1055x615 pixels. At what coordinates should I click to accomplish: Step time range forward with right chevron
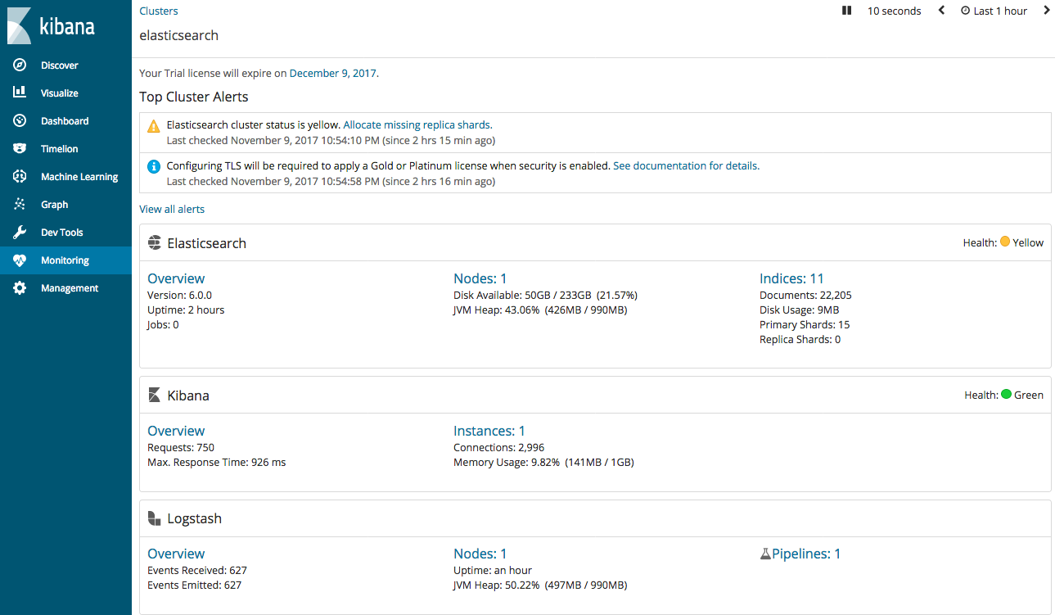(1046, 11)
